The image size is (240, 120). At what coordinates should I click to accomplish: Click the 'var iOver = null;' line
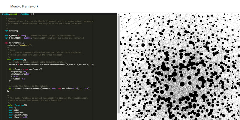point(19,117)
